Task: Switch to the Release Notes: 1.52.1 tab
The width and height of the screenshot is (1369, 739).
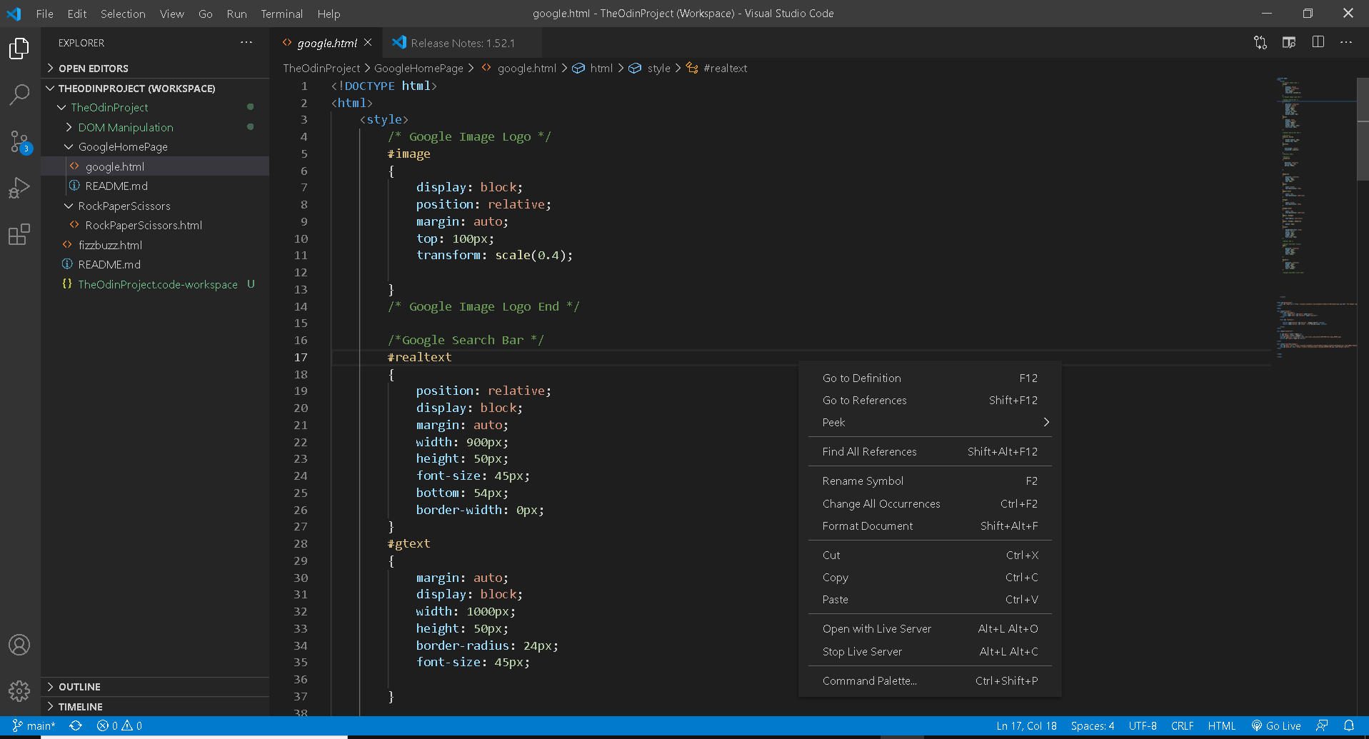Action: click(462, 43)
